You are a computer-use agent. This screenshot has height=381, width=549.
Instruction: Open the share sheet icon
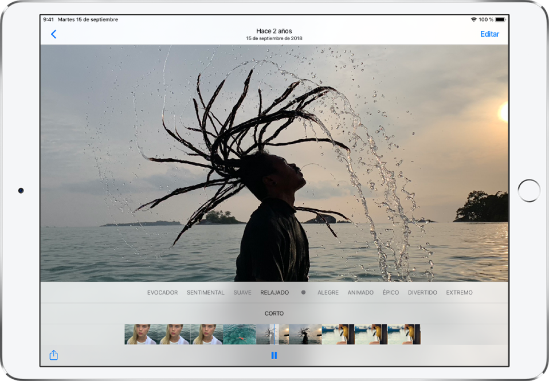(54, 356)
